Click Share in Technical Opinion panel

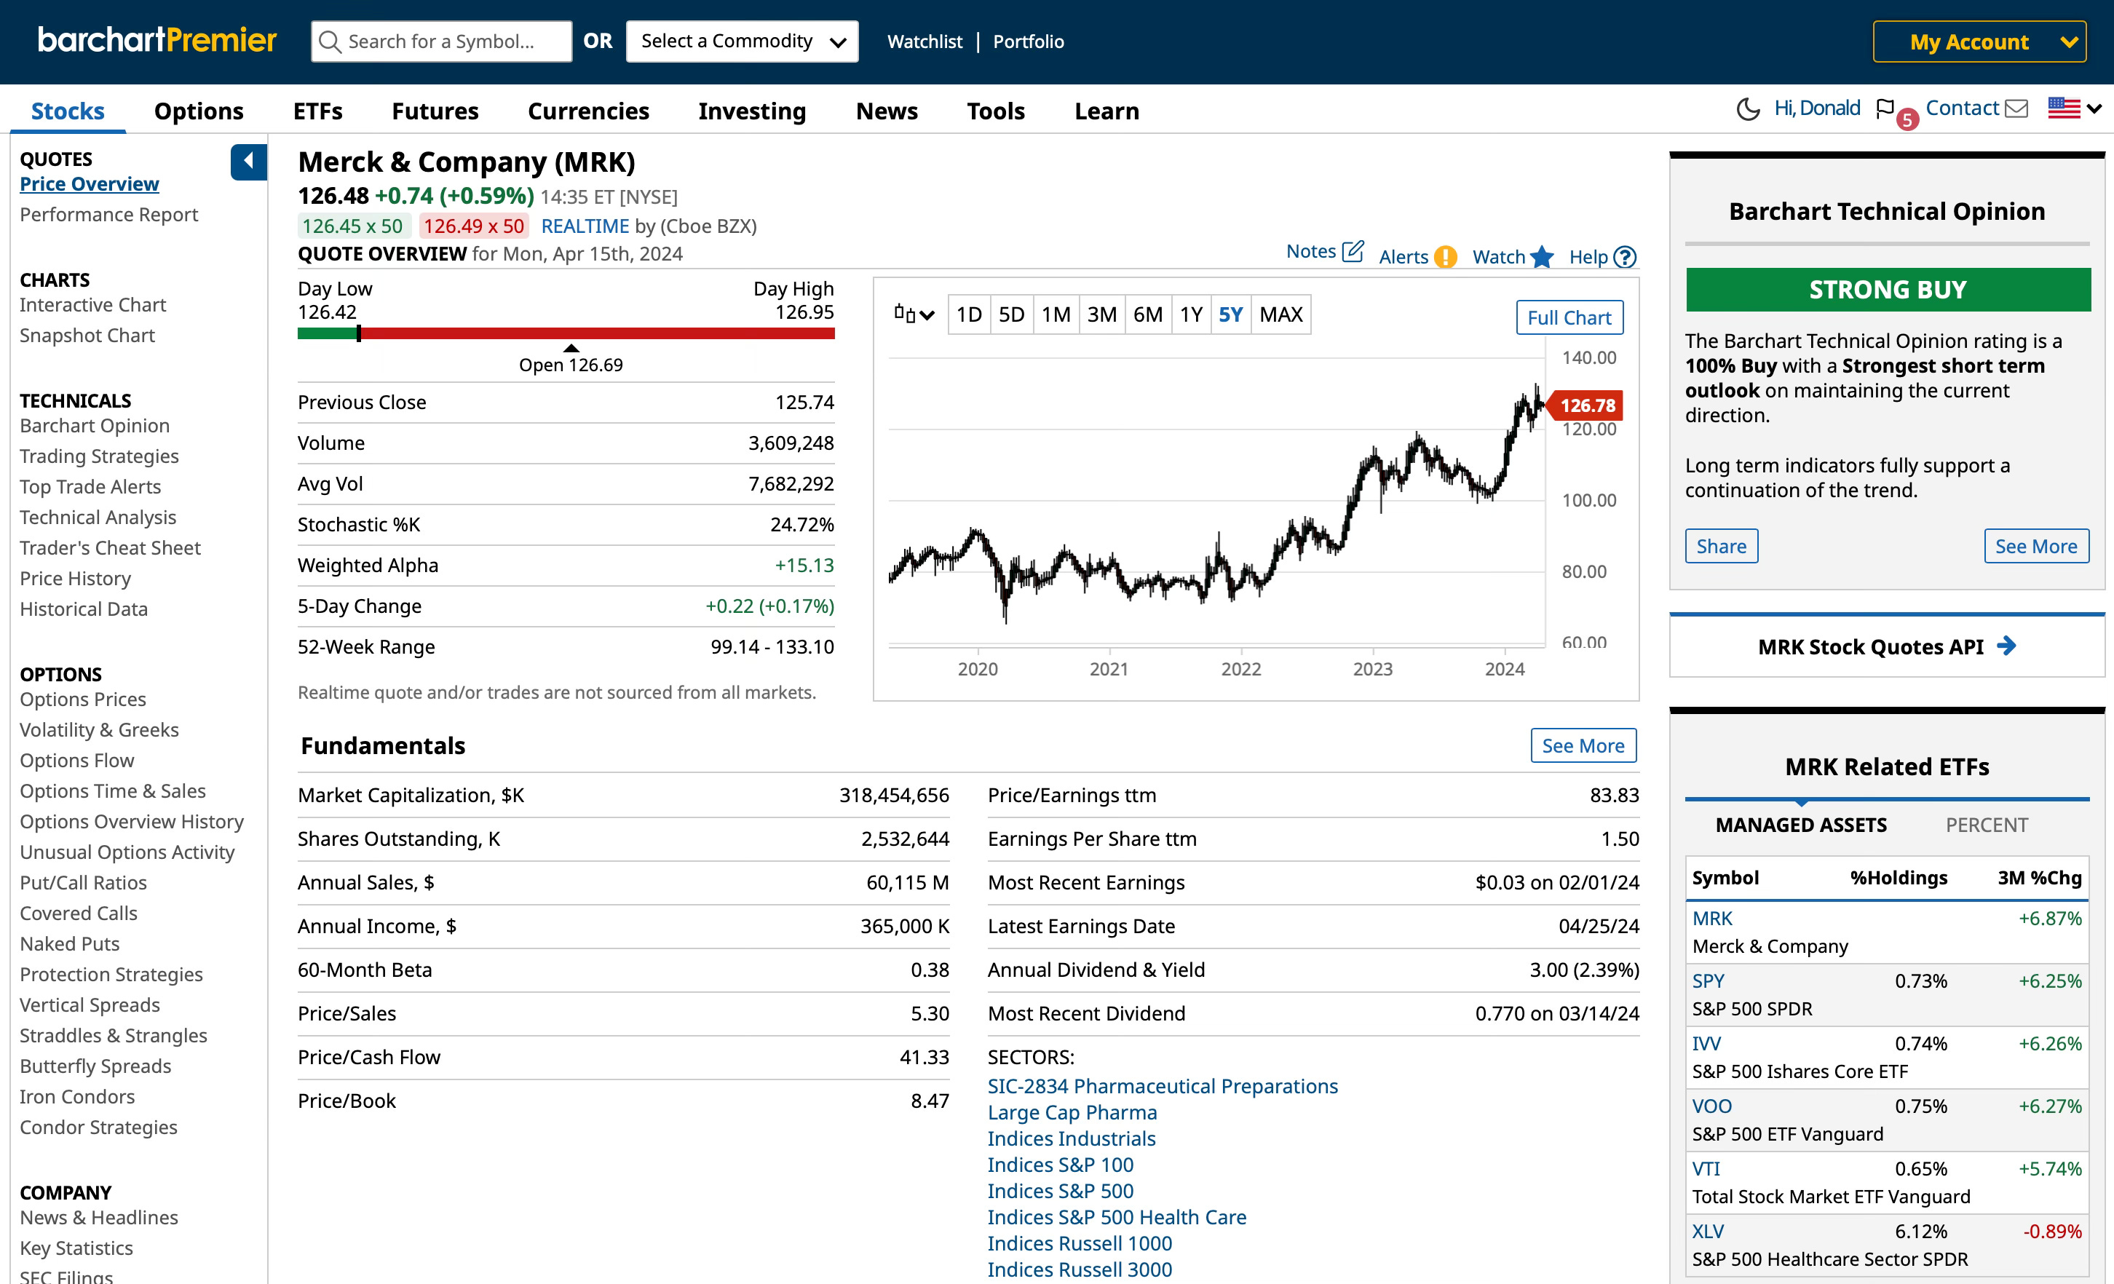click(1721, 545)
